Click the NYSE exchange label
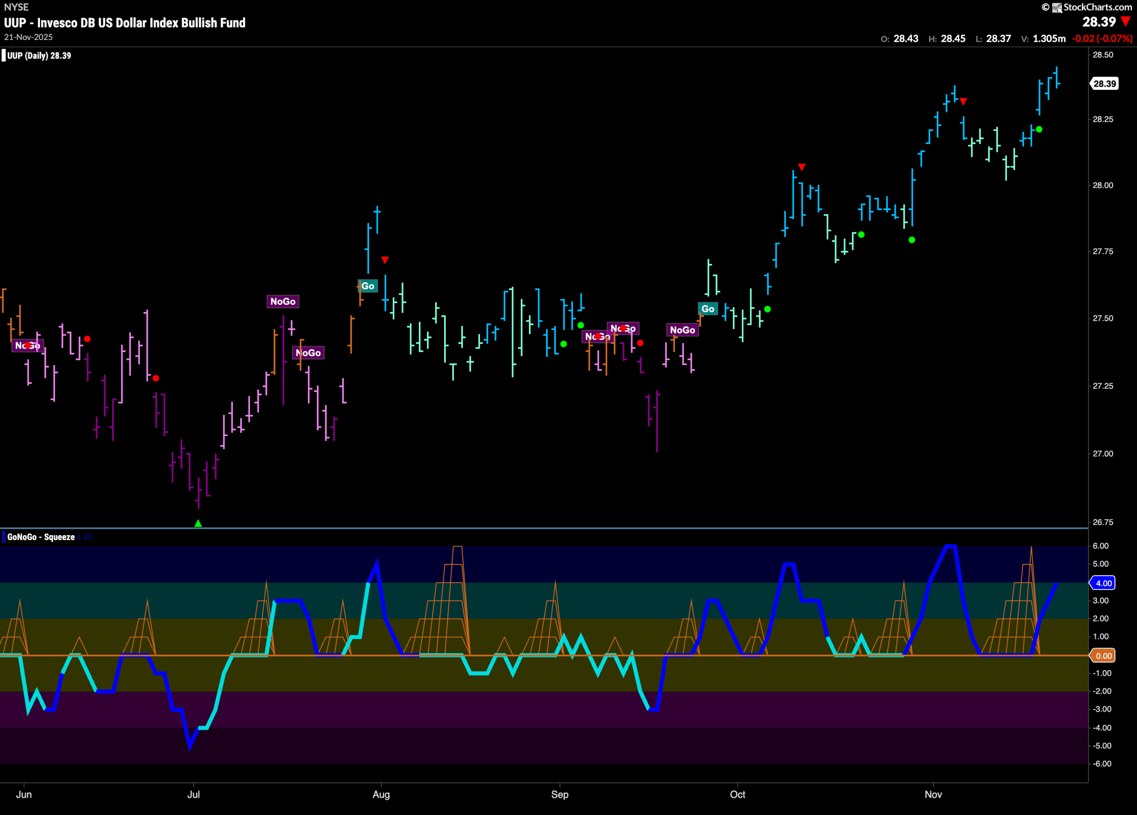Viewport: 1137px width, 815px height. tap(16, 7)
